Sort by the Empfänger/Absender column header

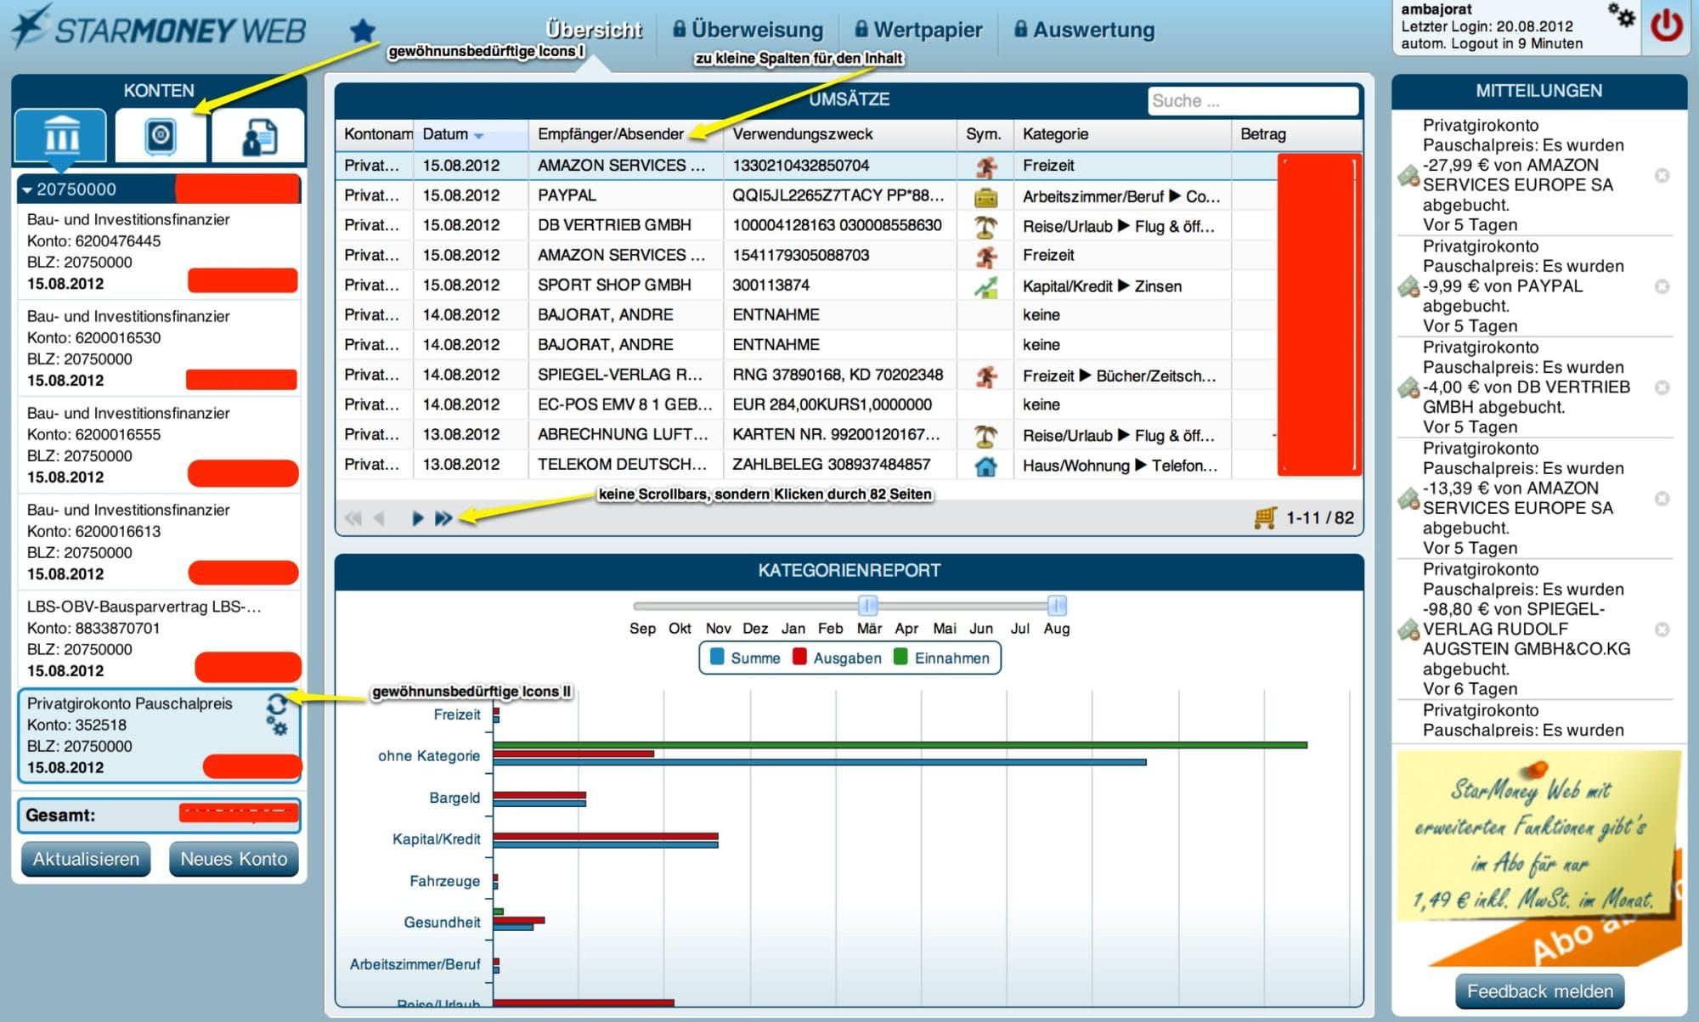(625, 134)
